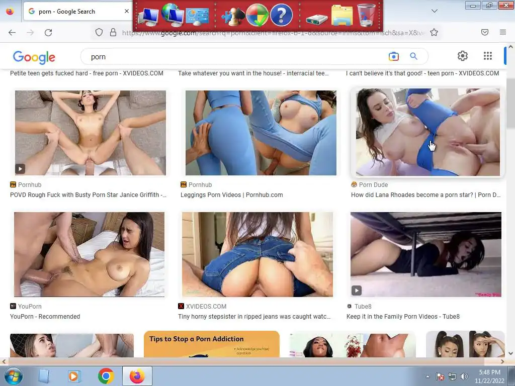Screen dimensions: 515x386
Task: Open the Network globe icon in the floating toolbar
Action: (173, 15)
